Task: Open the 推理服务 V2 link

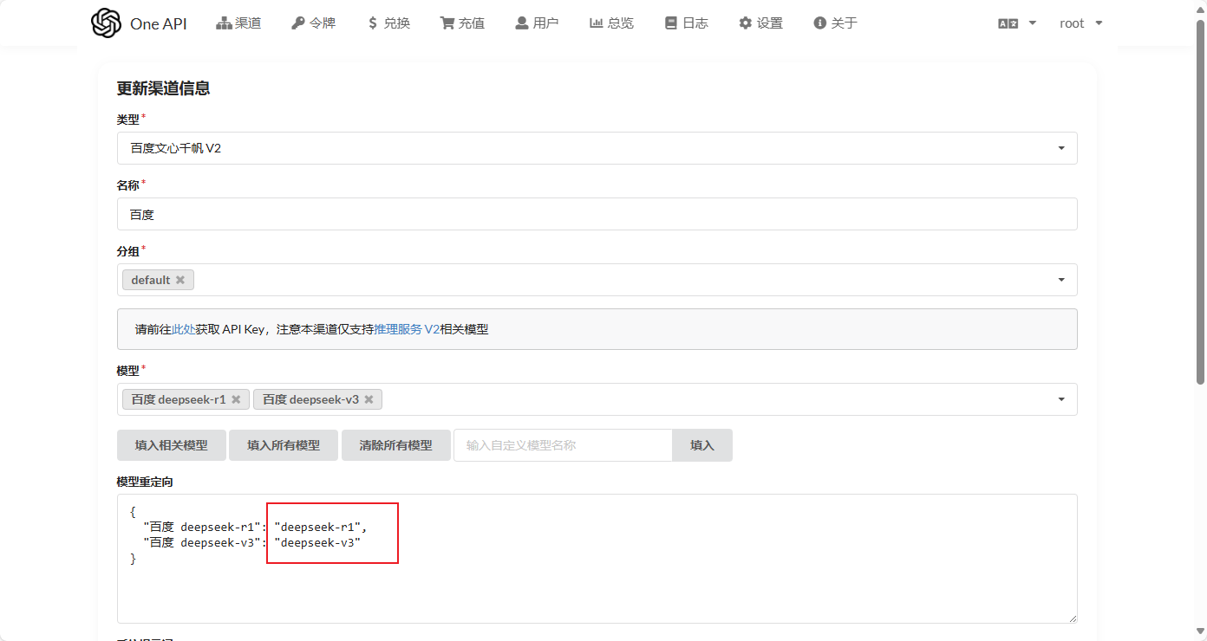Action: tap(407, 329)
